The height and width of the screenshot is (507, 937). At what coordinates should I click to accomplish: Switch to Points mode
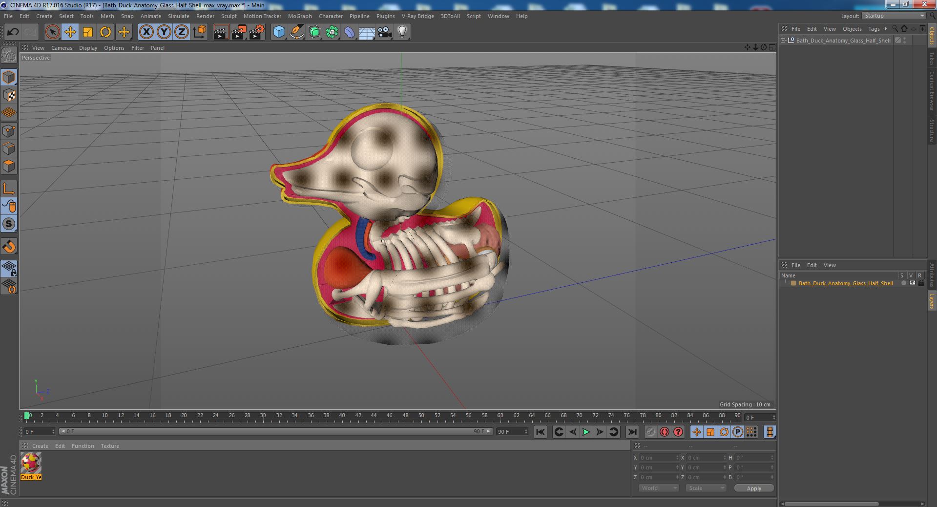[x=9, y=131]
